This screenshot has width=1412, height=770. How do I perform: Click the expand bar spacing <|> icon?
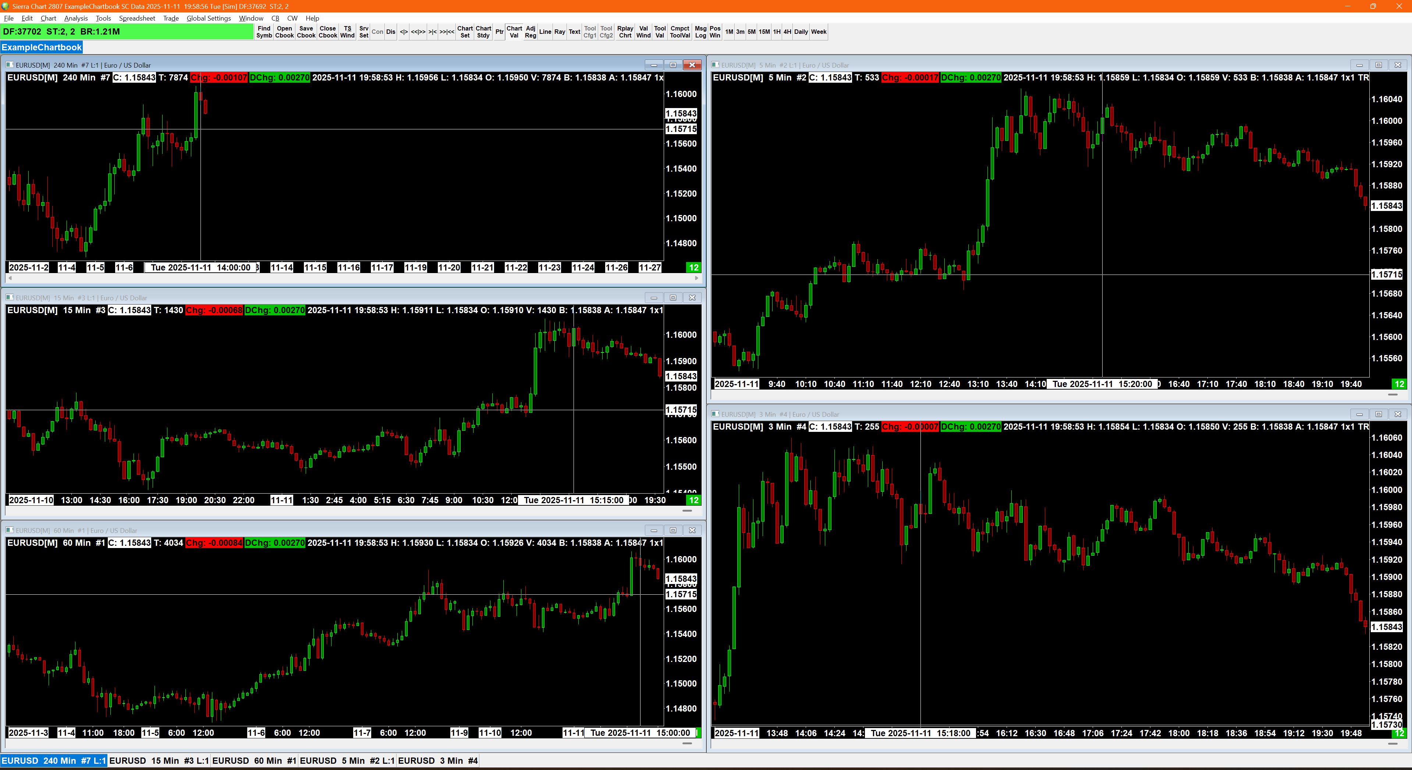point(404,32)
